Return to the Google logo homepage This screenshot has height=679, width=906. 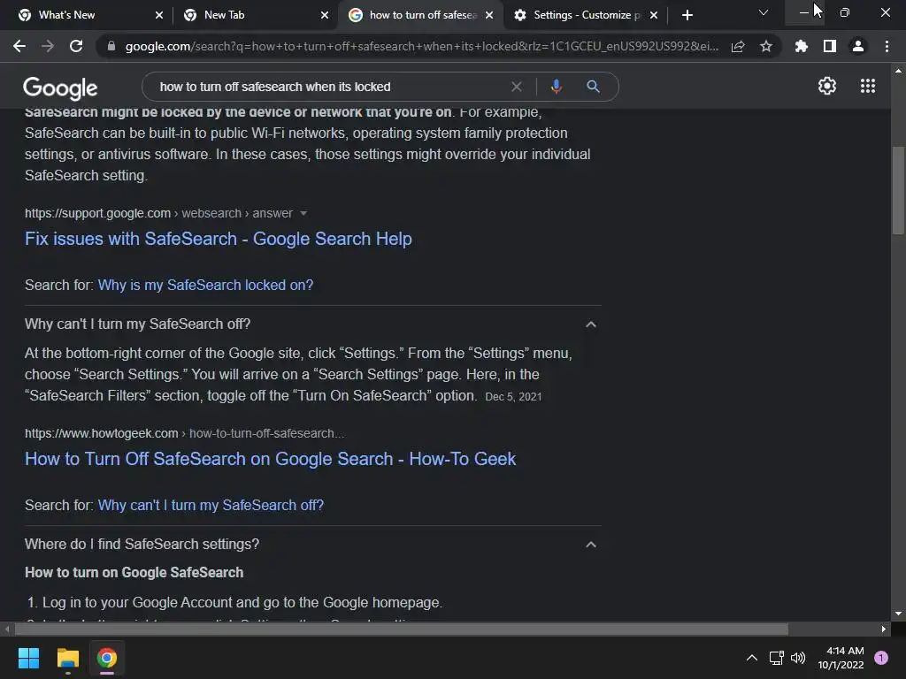(x=60, y=88)
